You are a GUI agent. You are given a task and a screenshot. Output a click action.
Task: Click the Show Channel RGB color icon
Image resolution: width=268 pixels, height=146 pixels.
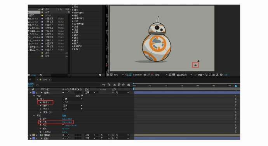(x=152, y=75)
